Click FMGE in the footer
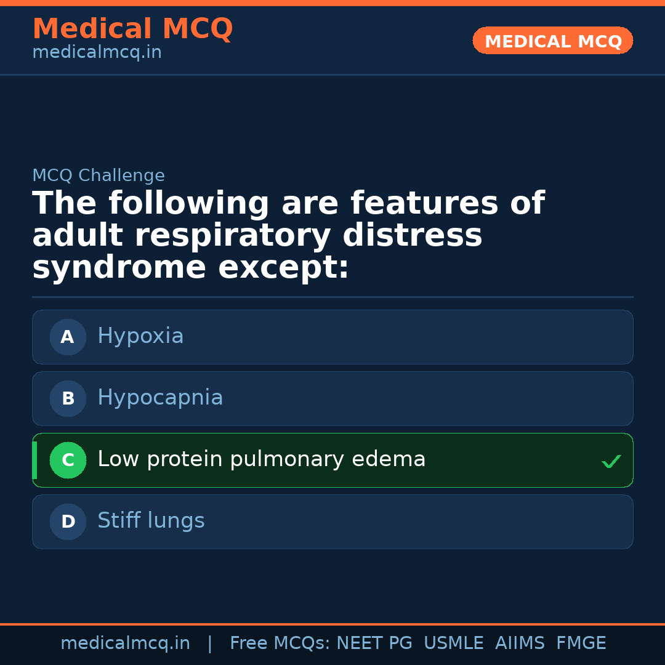 coord(581,643)
